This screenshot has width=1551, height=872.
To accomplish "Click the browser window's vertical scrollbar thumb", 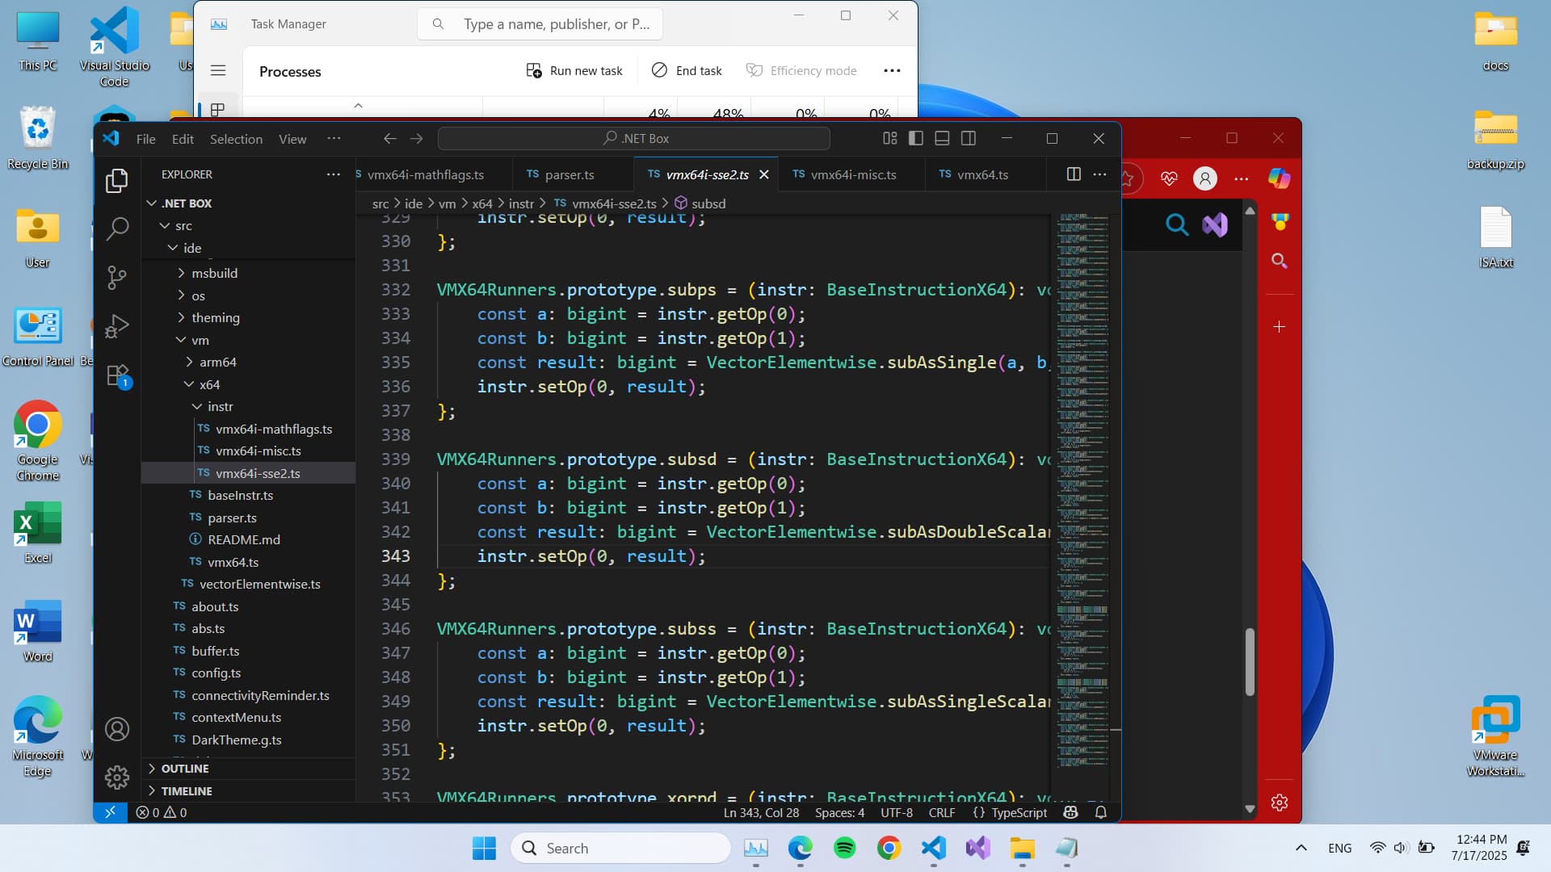I will pos(1250,662).
